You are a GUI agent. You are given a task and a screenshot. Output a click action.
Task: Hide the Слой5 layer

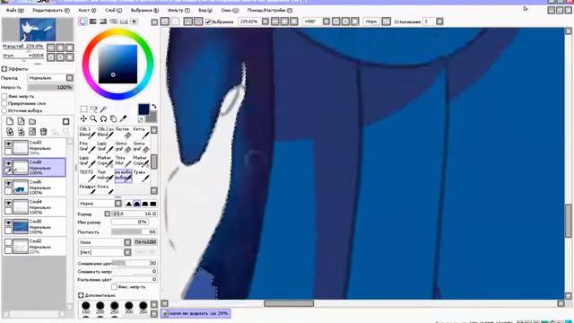(x=8, y=223)
